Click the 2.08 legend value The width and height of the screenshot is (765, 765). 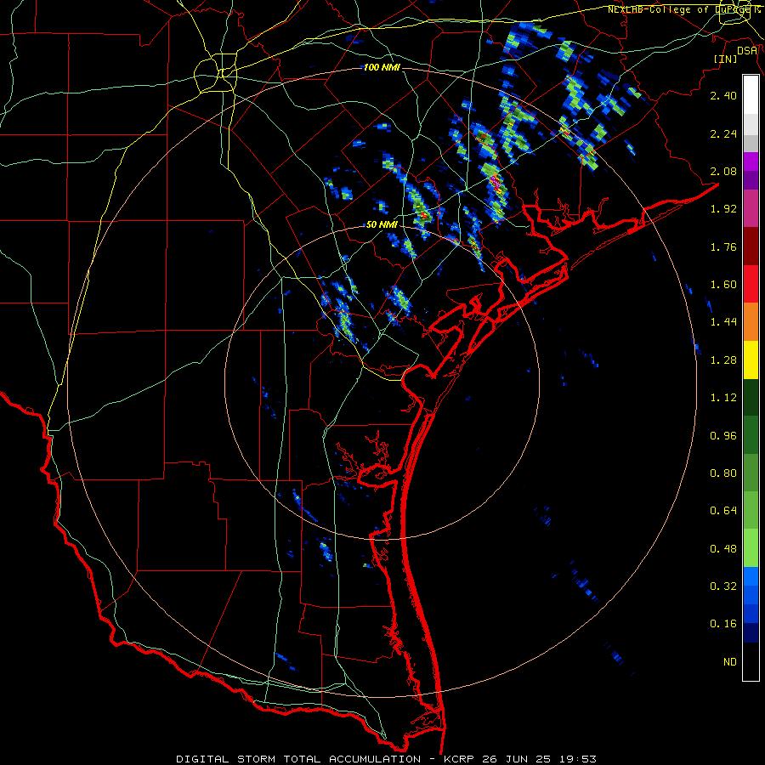[x=723, y=171]
